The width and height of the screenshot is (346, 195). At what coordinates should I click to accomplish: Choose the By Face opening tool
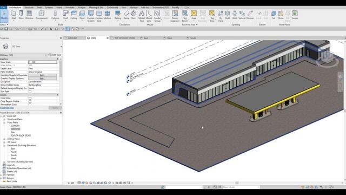point(221,16)
